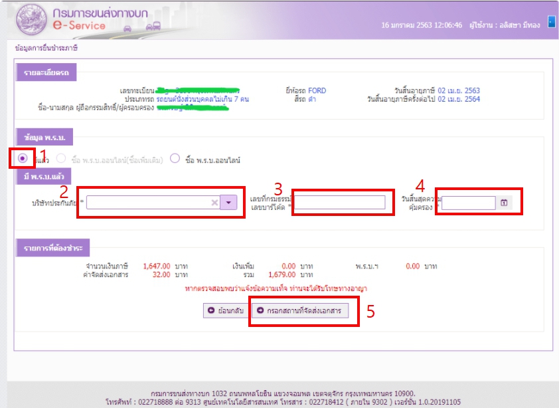559x408 pixels.
Task: Click the พ.ร.บ.ฯ amount 0.00
Action: pyautogui.click(x=412, y=266)
